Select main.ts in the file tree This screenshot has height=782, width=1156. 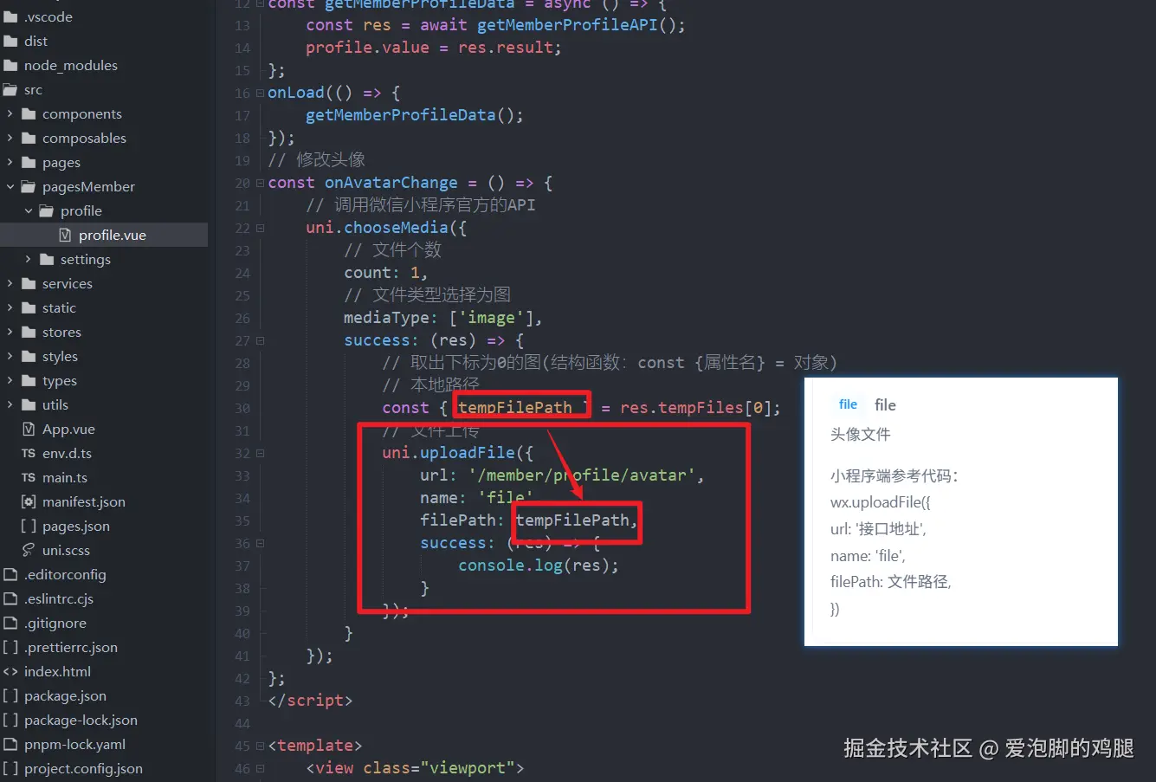[x=65, y=477]
